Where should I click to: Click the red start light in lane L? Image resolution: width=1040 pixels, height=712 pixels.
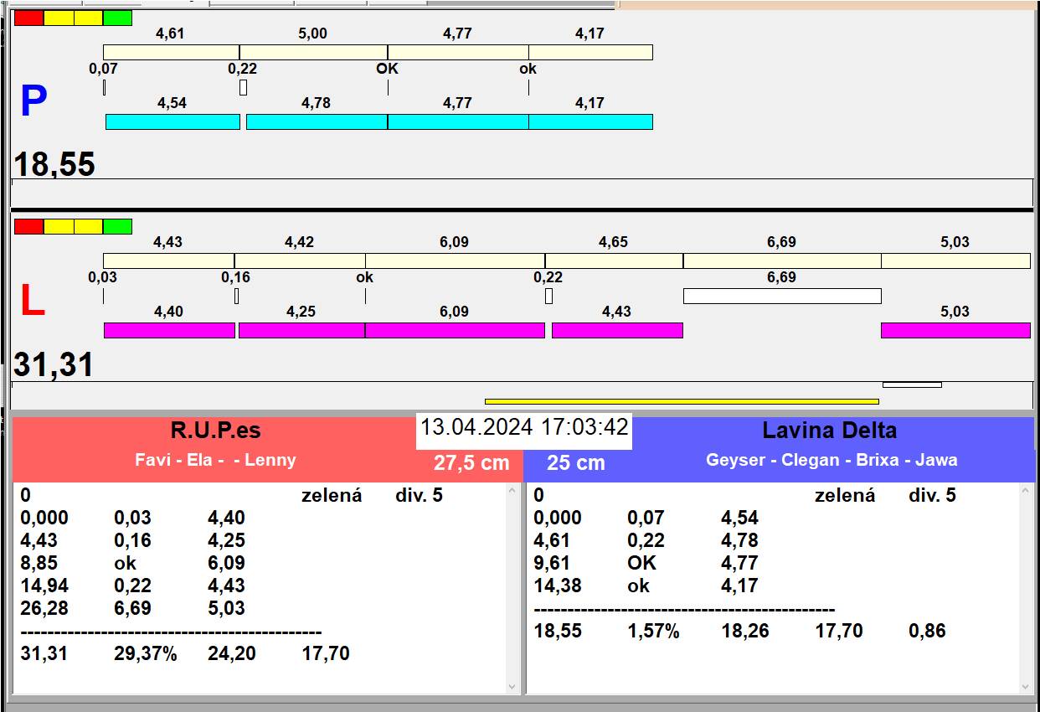[28, 226]
